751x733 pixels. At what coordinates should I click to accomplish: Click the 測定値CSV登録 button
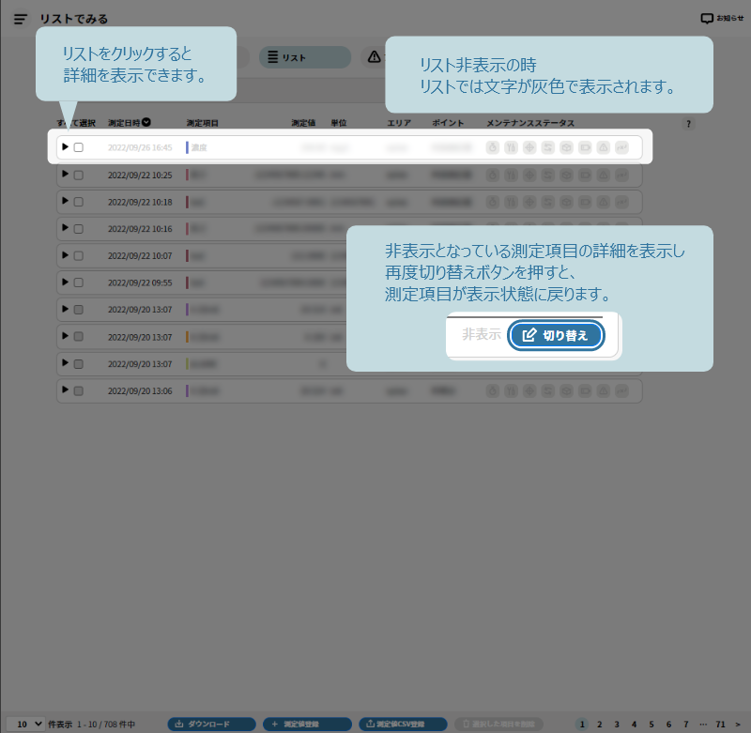point(403,724)
